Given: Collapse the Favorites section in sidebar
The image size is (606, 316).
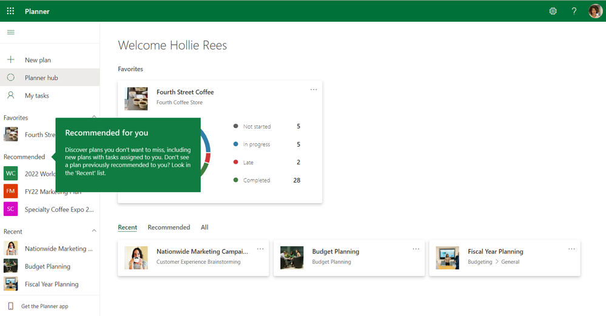Looking at the screenshot, I should [x=94, y=116].
